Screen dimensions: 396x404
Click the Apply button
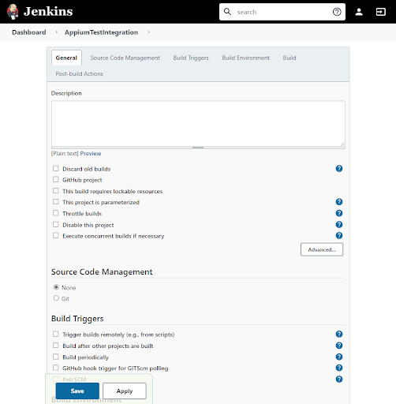click(x=125, y=391)
